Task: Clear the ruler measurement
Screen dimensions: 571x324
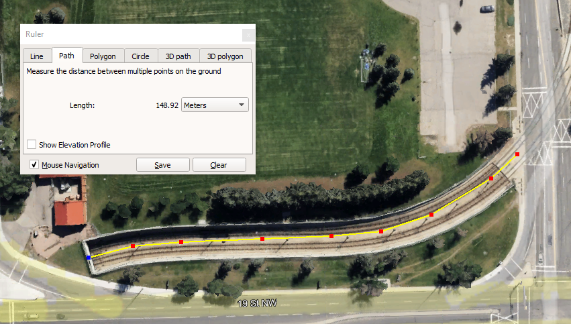Action: (219, 164)
